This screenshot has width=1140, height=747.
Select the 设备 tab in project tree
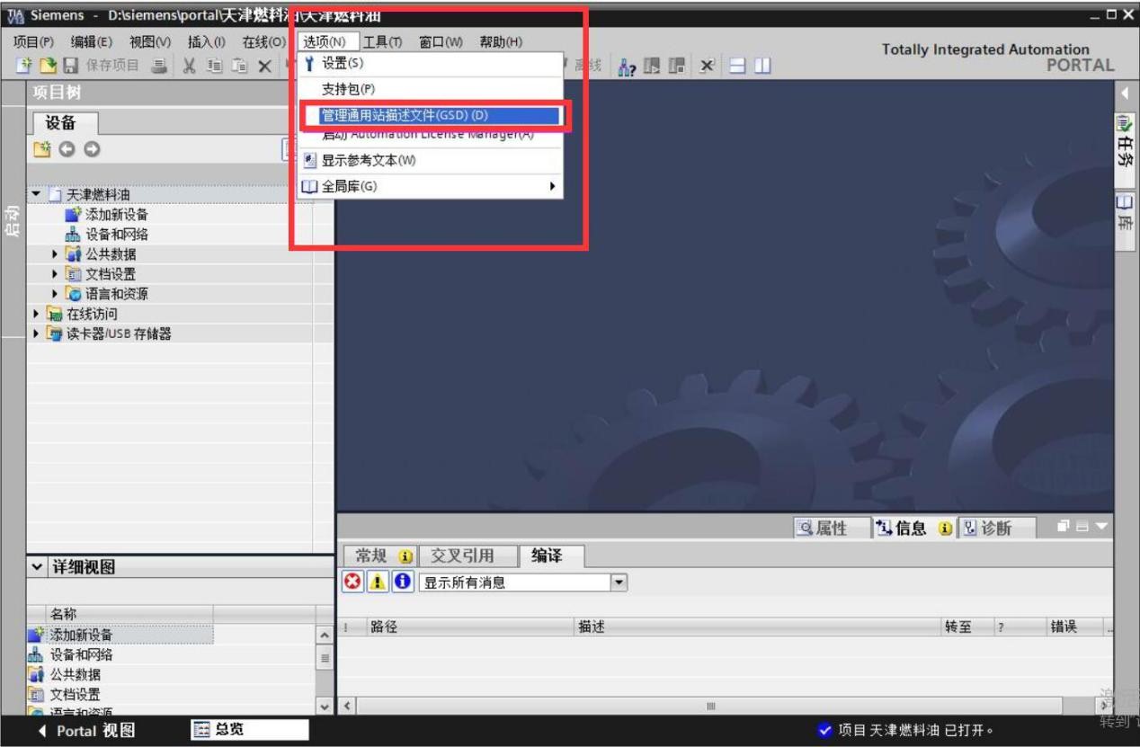click(x=64, y=123)
